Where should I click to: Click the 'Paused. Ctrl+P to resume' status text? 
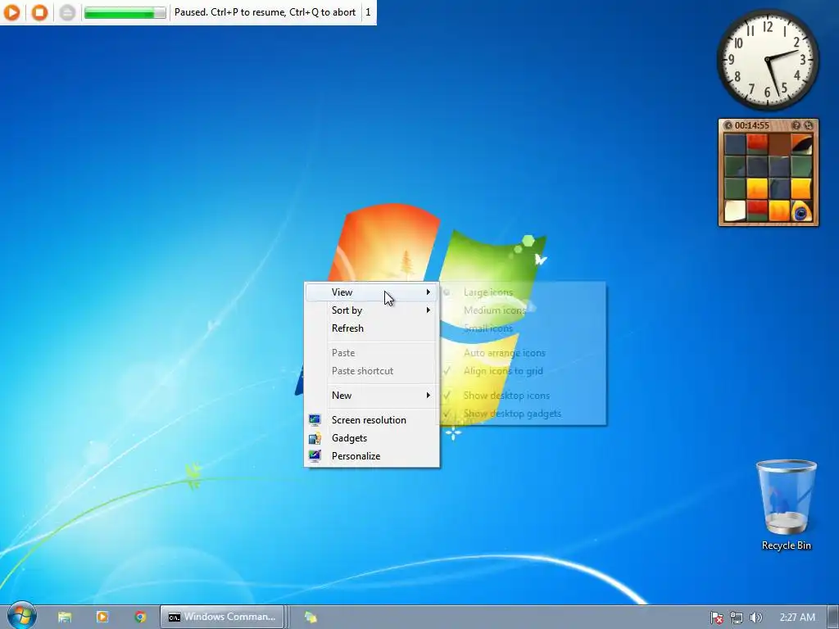pyautogui.click(x=265, y=11)
